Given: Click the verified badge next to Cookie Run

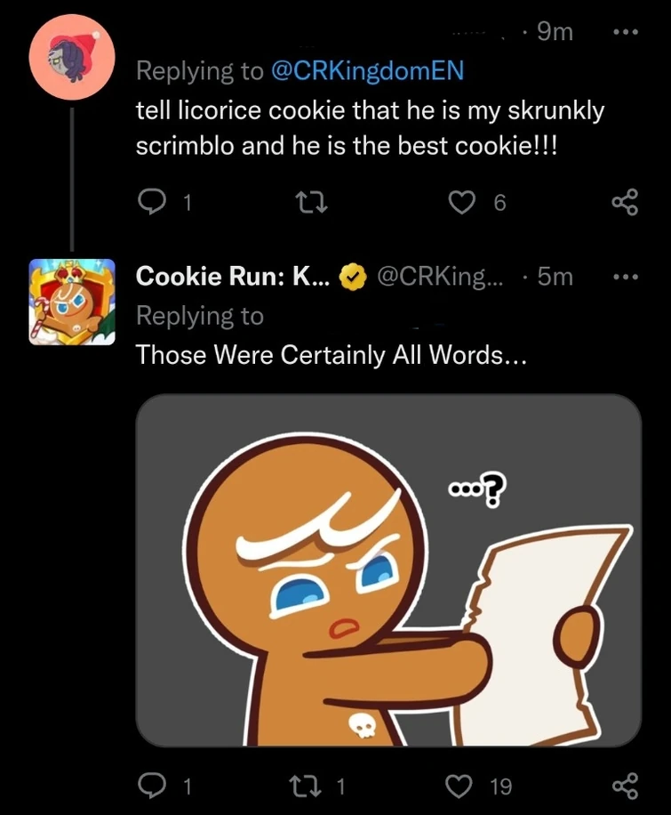Looking at the screenshot, I should tap(353, 276).
